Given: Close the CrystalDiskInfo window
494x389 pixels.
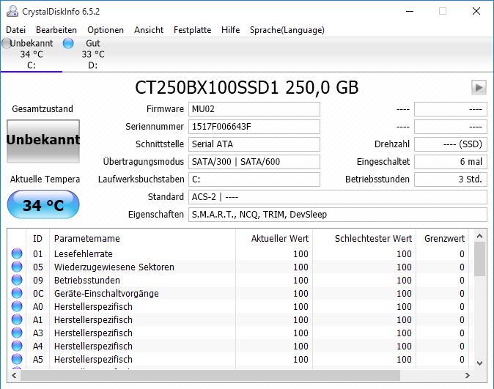Looking at the screenshot, I should tap(476, 11).
